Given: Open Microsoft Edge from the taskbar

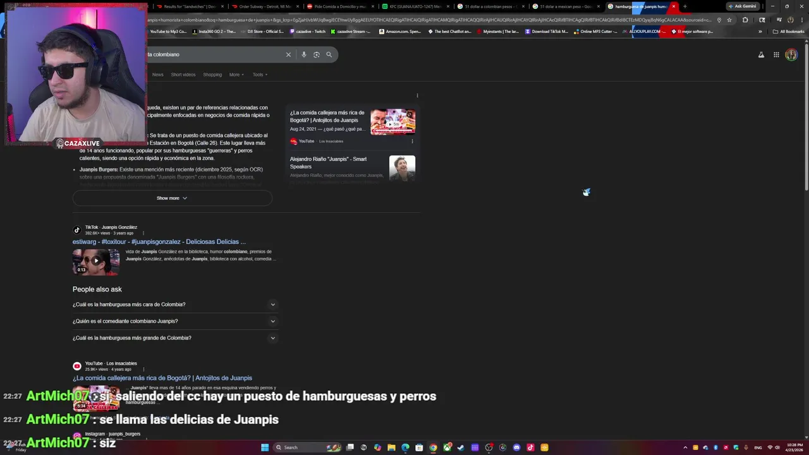Looking at the screenshot, I should pyautogui.click(x=405, y=447).
